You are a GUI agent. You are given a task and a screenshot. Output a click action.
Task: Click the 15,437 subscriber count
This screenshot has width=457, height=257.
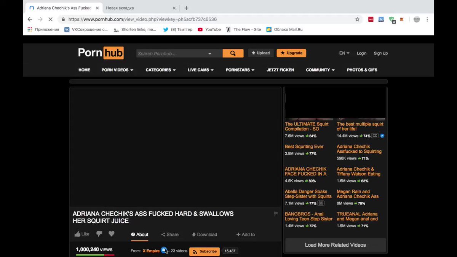point(230,251)
